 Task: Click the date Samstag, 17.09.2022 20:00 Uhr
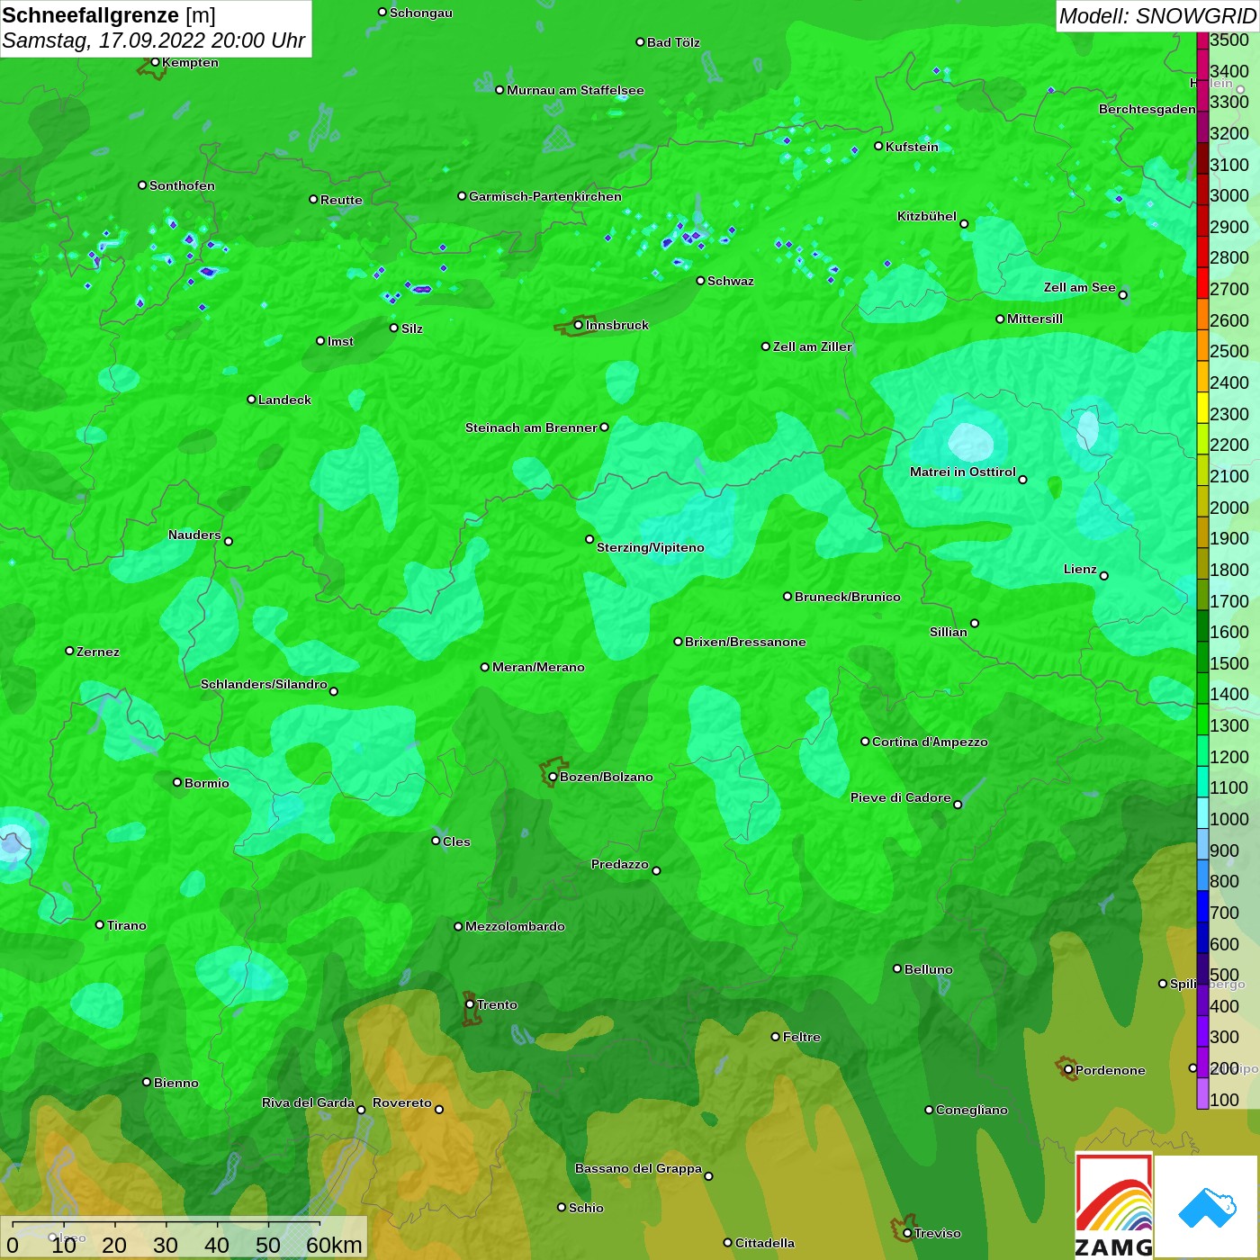coord(154,40)
